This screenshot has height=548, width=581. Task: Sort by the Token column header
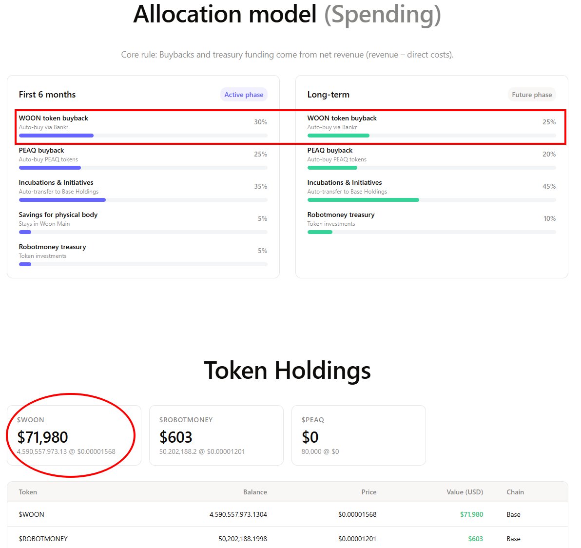point(28,492)
